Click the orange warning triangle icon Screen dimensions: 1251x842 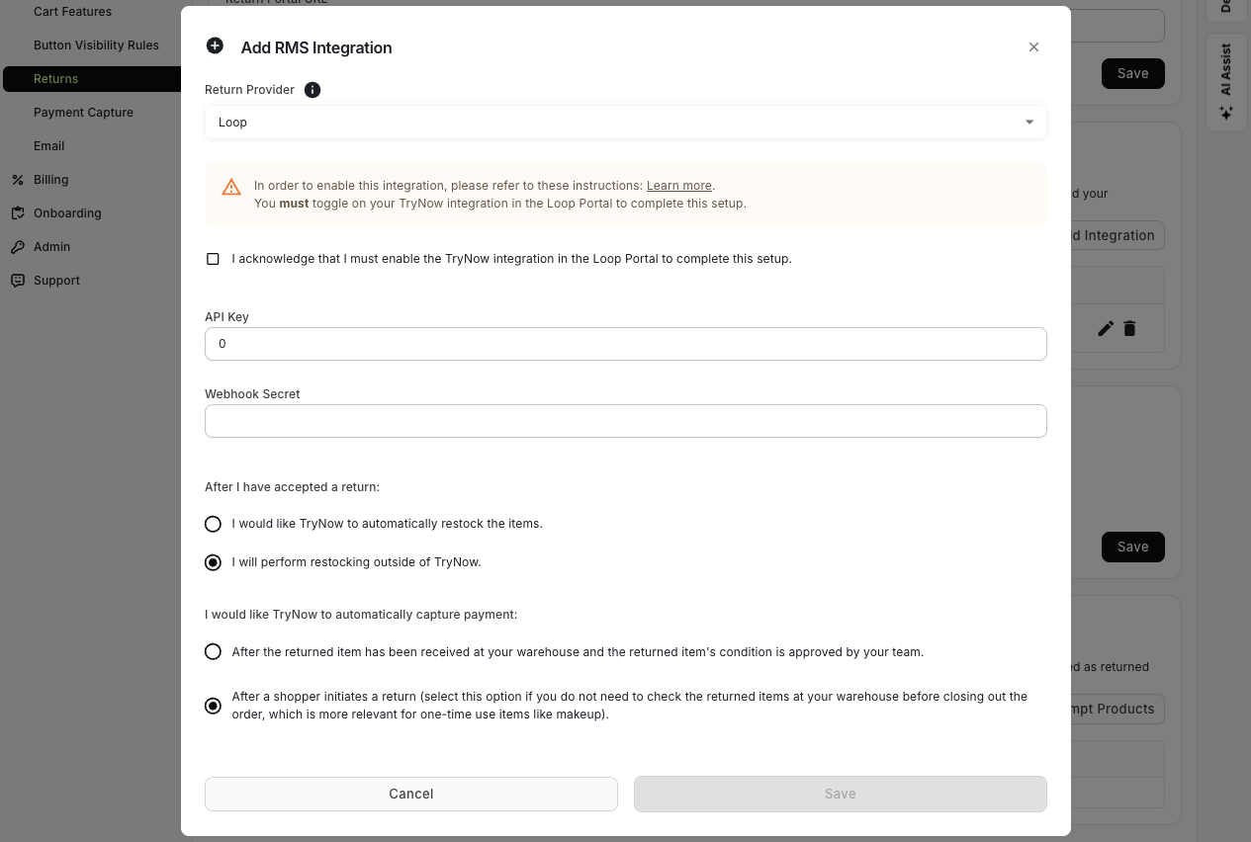tap(231, 187)
